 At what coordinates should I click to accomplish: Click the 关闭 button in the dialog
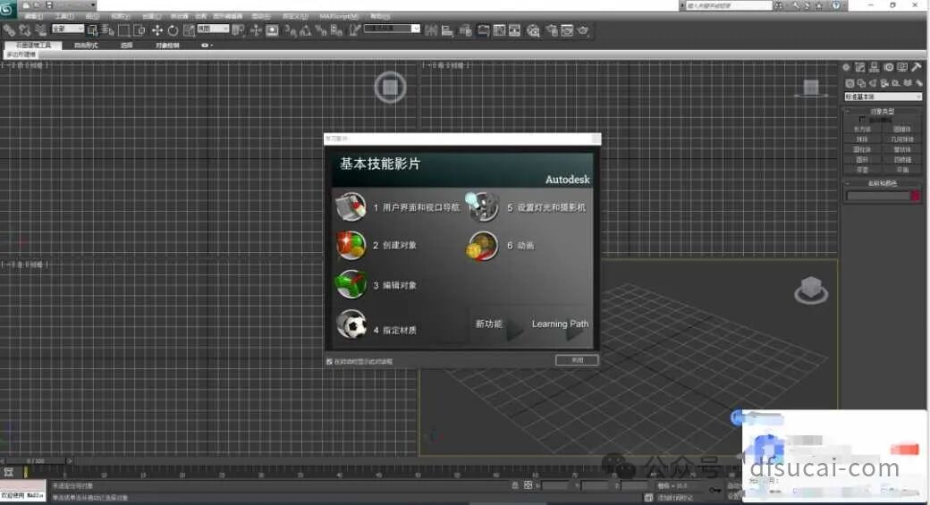click(577, 360)
